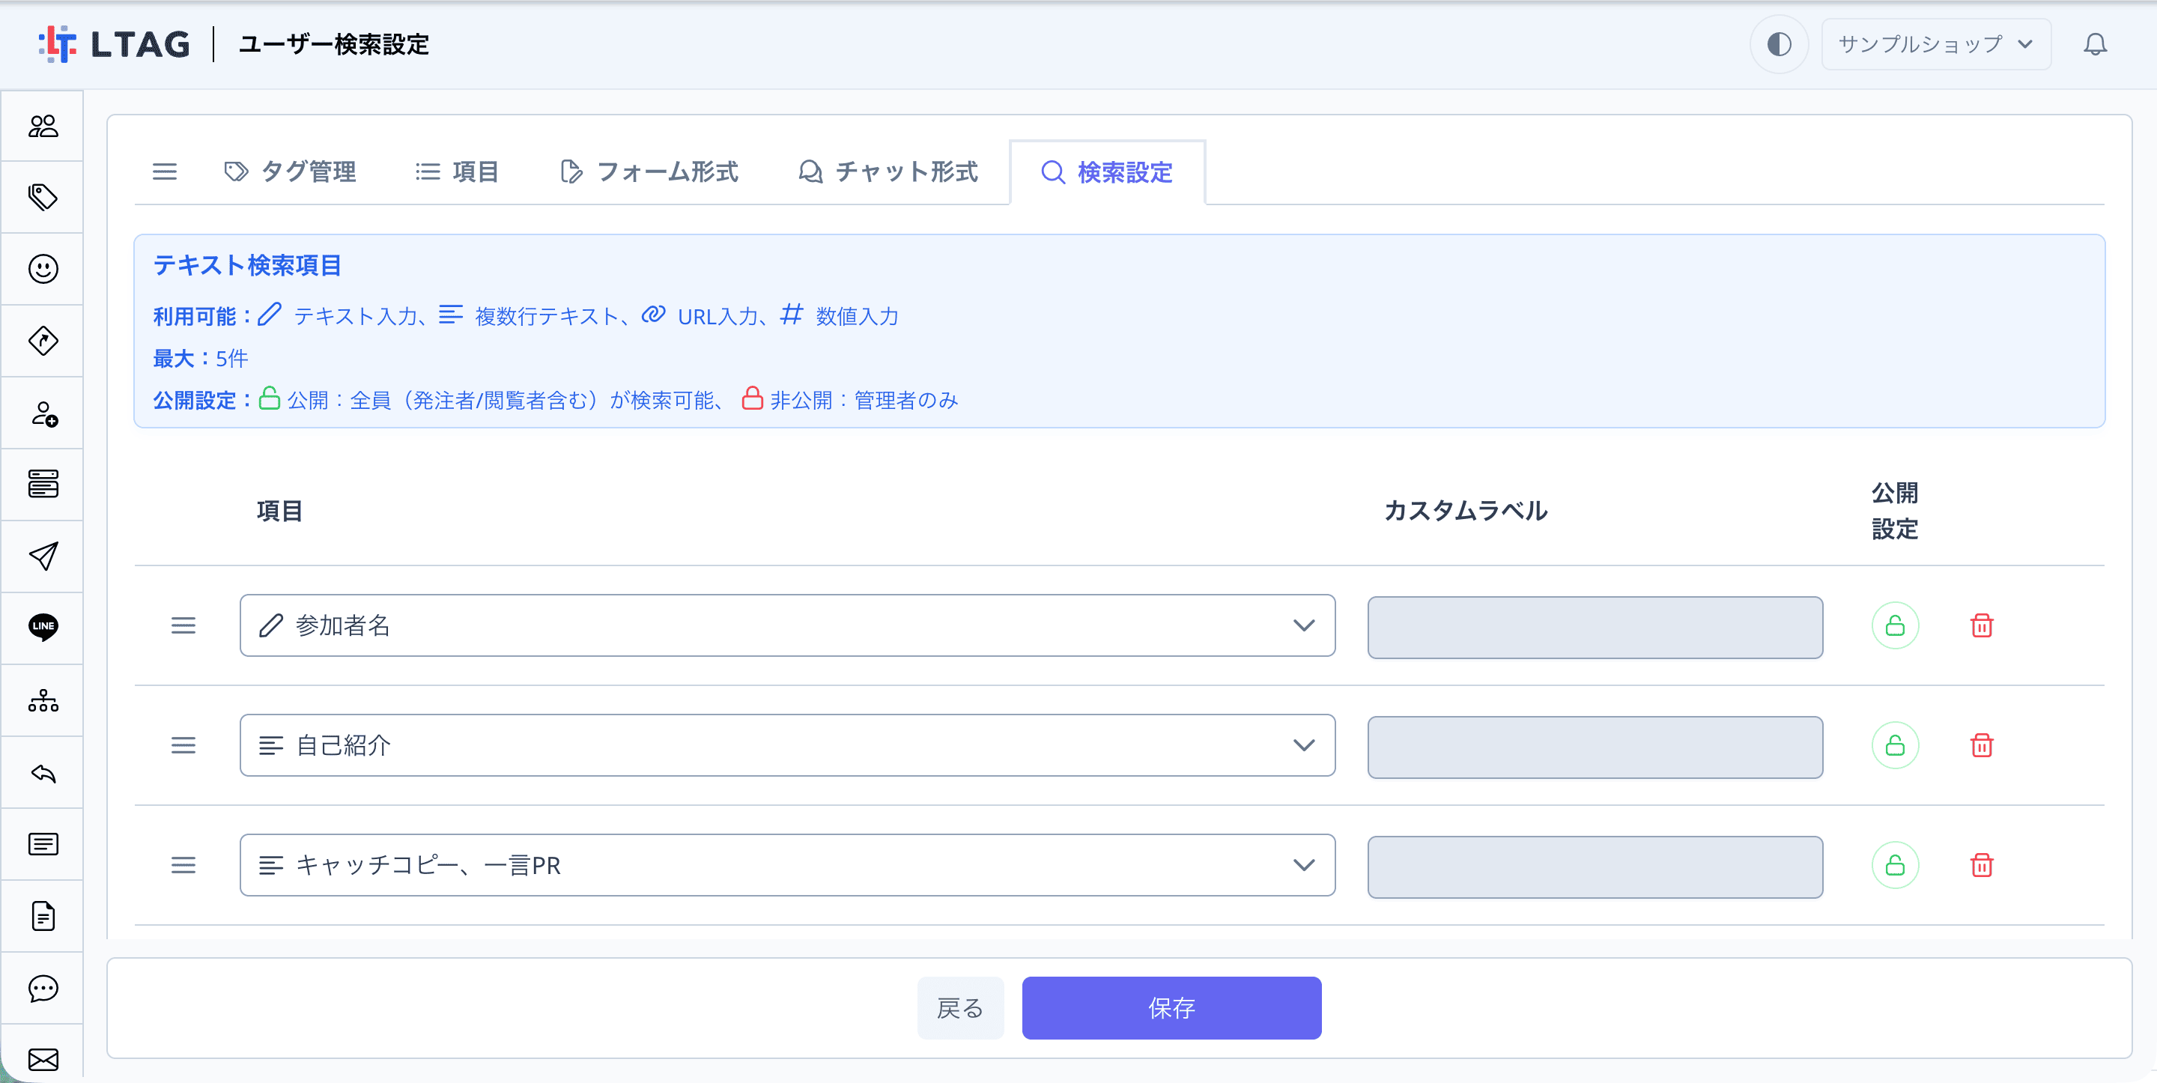Delete the 参加者名 row

click(1981, 625)
